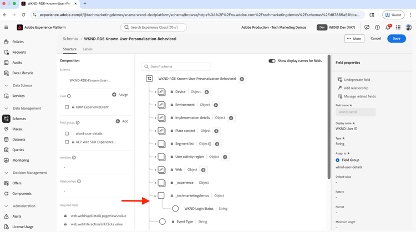
Task: Click the Schemas breadcrumb link
Action: point(70,39)
